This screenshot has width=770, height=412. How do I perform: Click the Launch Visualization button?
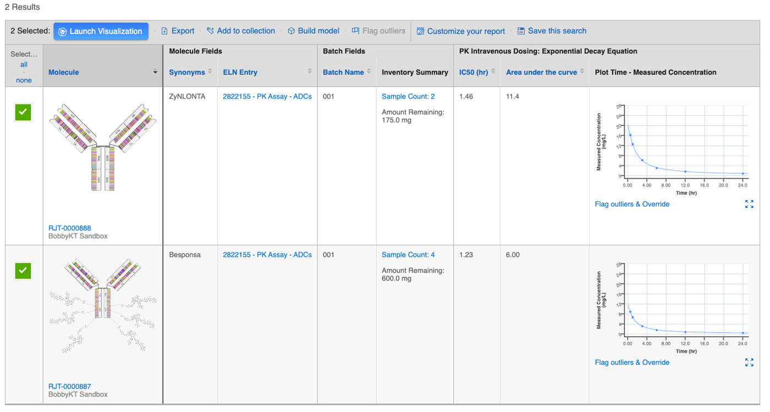(101, 31)
